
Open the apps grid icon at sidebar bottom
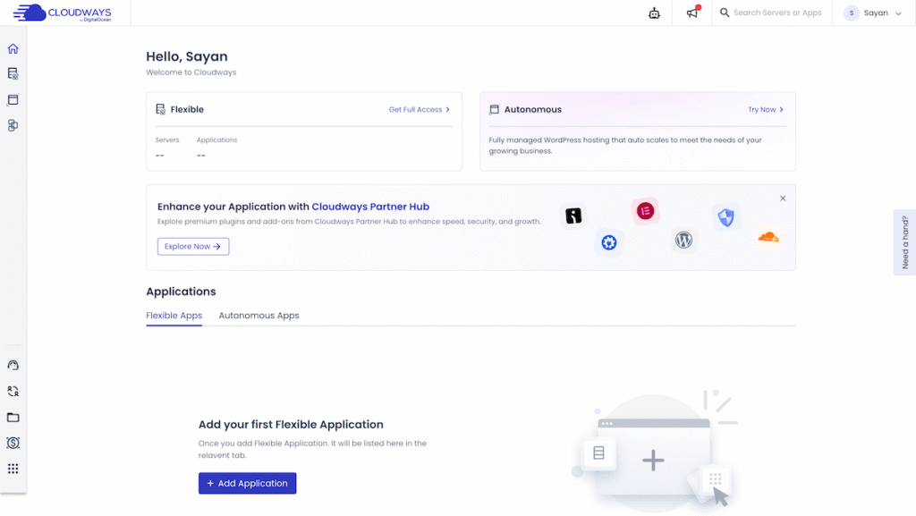click(13, 469)
